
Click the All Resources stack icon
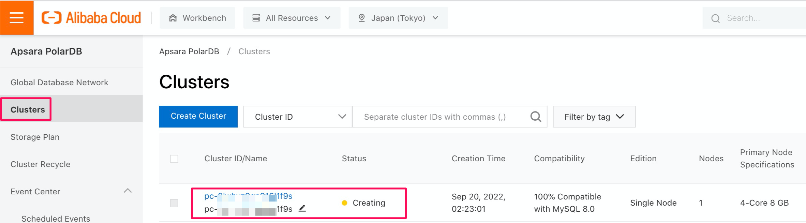point(256,18)
